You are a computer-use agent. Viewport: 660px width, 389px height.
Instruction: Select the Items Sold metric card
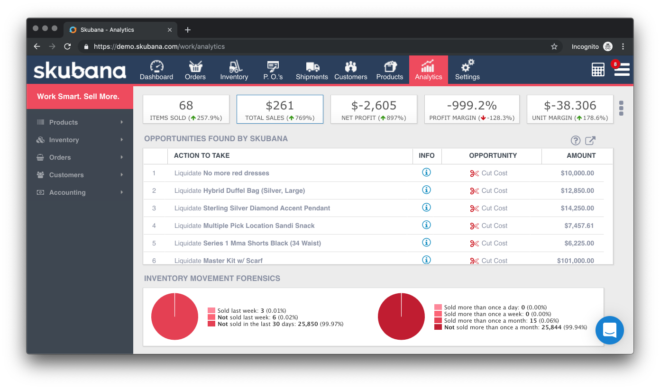(186, 109)
